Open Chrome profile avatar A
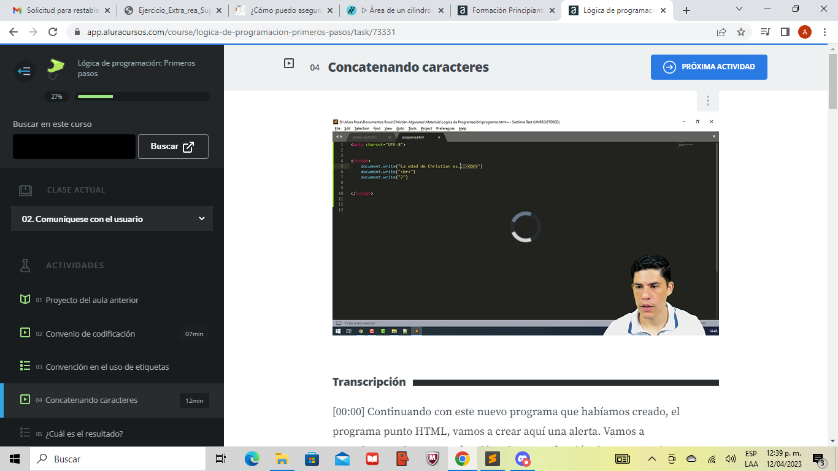The width and height of the screenshot is (838, 471). [x=805, y=32]
